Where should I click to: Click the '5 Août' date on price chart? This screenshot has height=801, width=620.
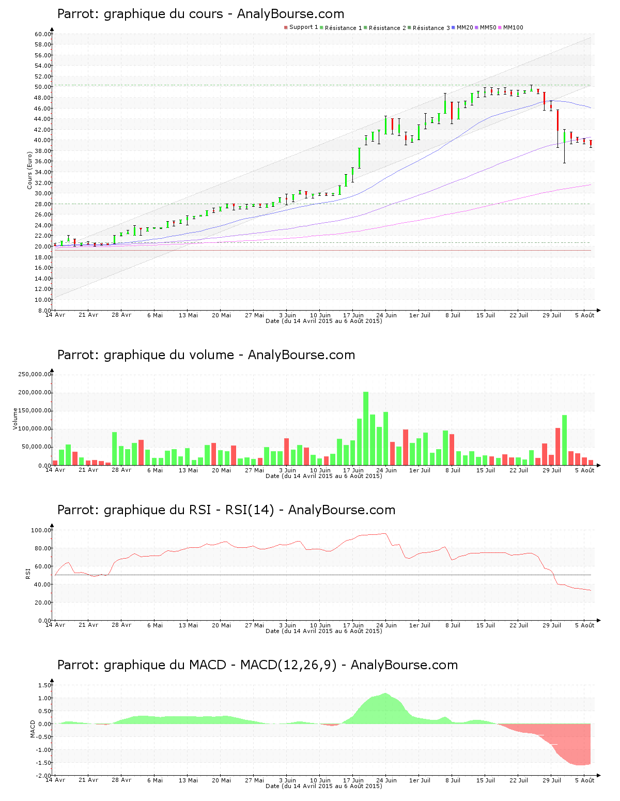(x=585, y=315)
